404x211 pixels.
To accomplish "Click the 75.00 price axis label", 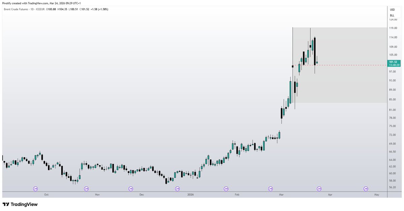I will tap(393, 126).
